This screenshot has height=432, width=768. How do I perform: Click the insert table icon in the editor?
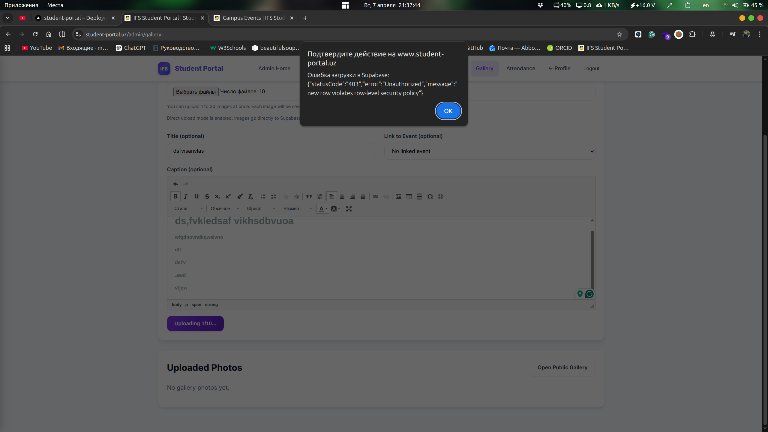point(409,196)
